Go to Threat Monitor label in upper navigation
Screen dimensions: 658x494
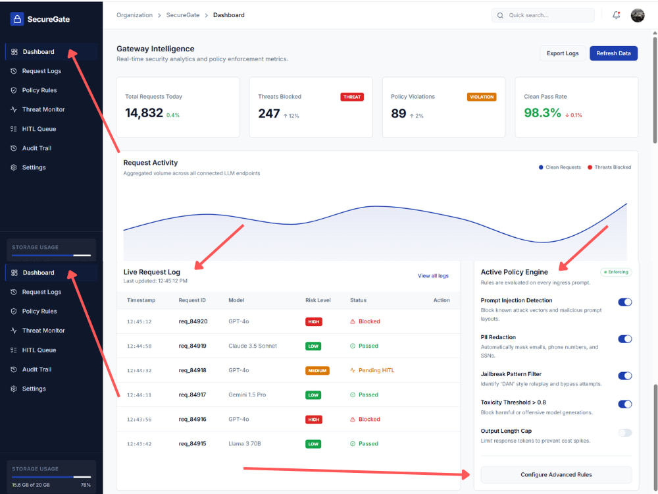tap(43, 109)
